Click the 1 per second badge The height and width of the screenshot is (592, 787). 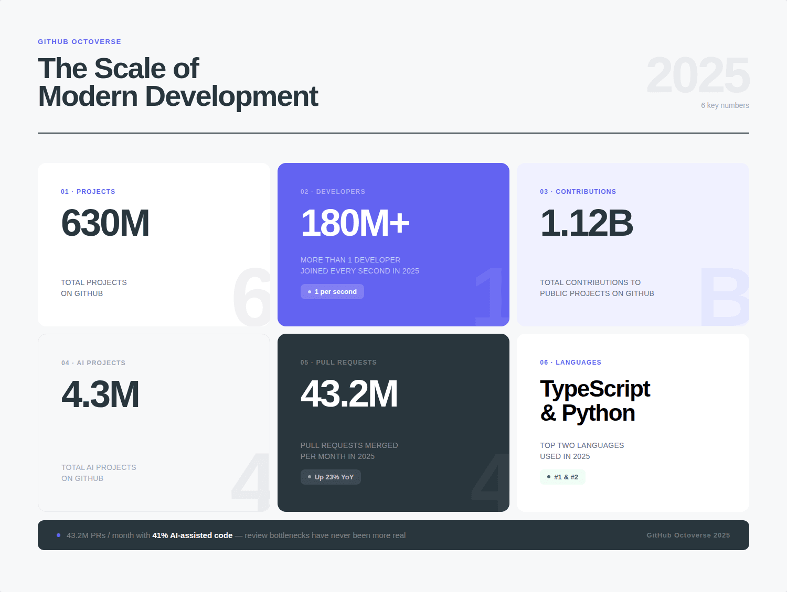tap(332, 292)
